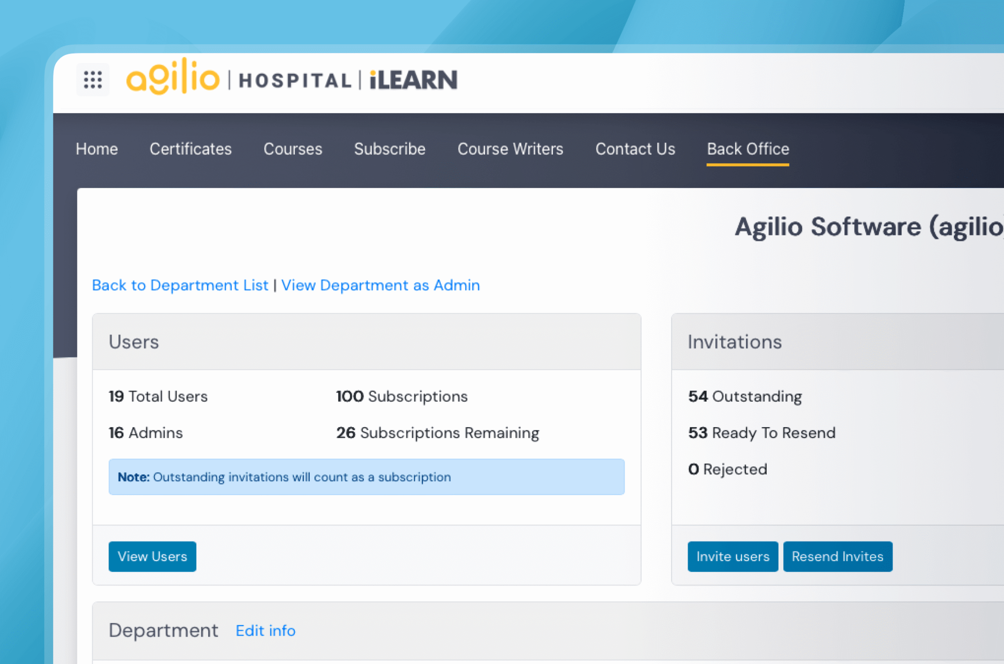Click the Invitations panel heading

pos(735,342)
